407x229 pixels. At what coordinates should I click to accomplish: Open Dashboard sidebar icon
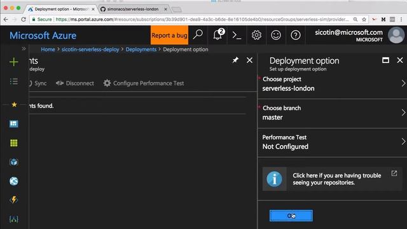[x=14, y=123]
